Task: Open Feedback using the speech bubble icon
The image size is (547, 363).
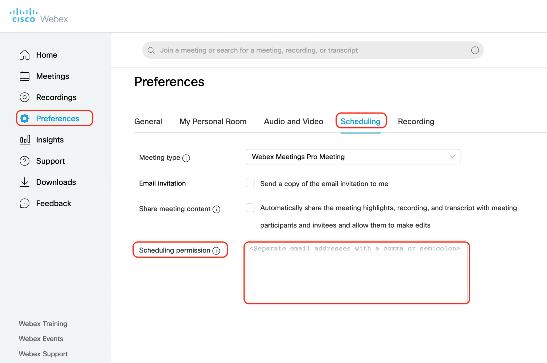Action: 24,203
